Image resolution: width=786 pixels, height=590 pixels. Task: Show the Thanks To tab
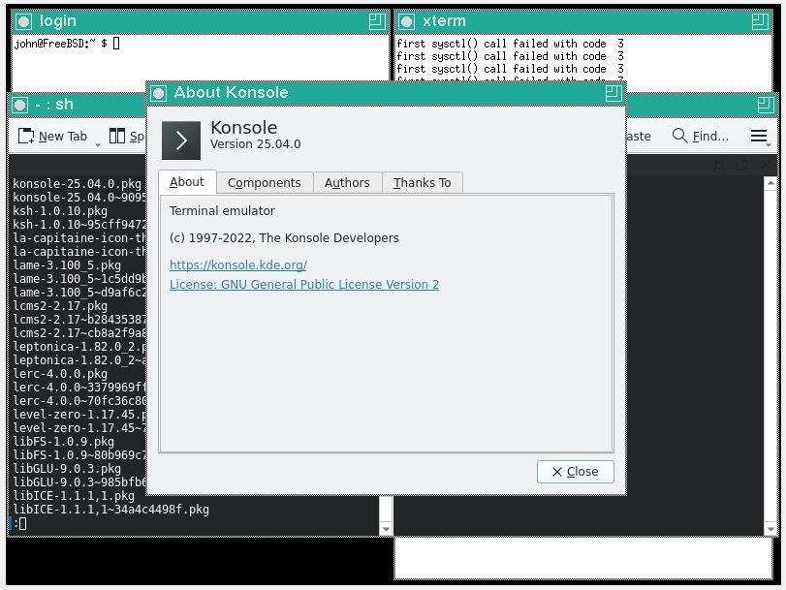[422, 183]
